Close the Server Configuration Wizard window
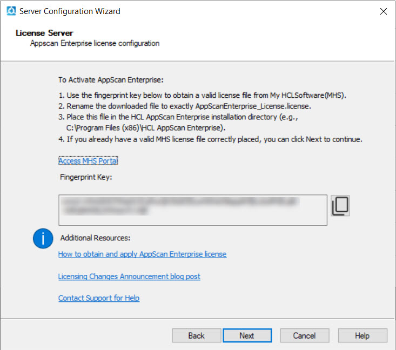Image resolution: width=396 pixels, height=350 pixels. coord(384,11)
